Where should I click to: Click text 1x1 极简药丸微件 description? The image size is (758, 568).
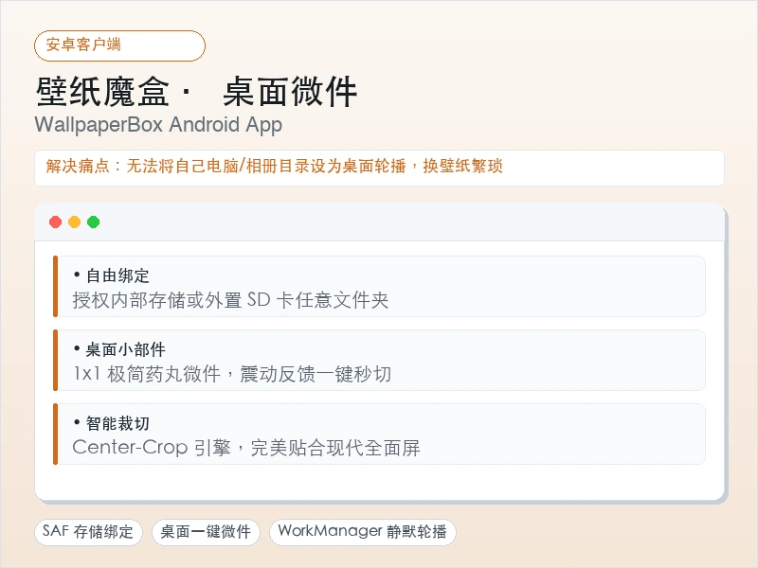pyautogui.click(x=232, y=374)
